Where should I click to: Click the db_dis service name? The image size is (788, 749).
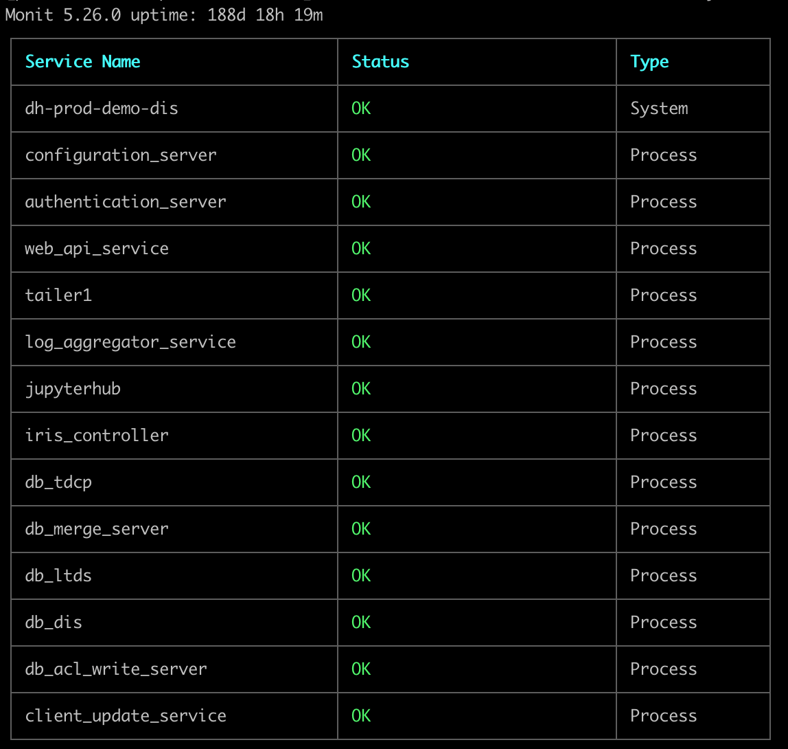(54, 623)
